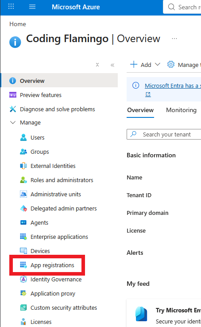Open Users in the sidebar
Screen dimensions: 201x327
38,138
